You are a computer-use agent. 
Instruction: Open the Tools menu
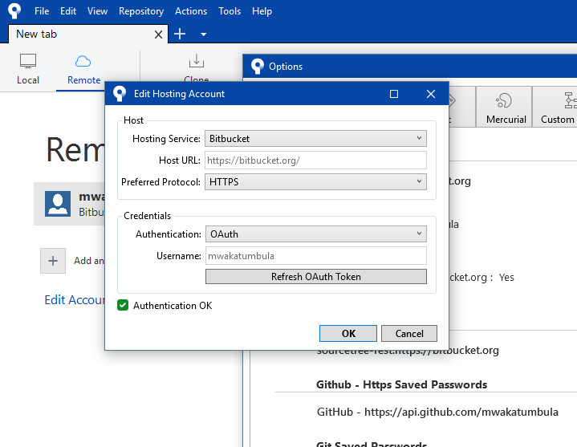[x=230, y=11]
